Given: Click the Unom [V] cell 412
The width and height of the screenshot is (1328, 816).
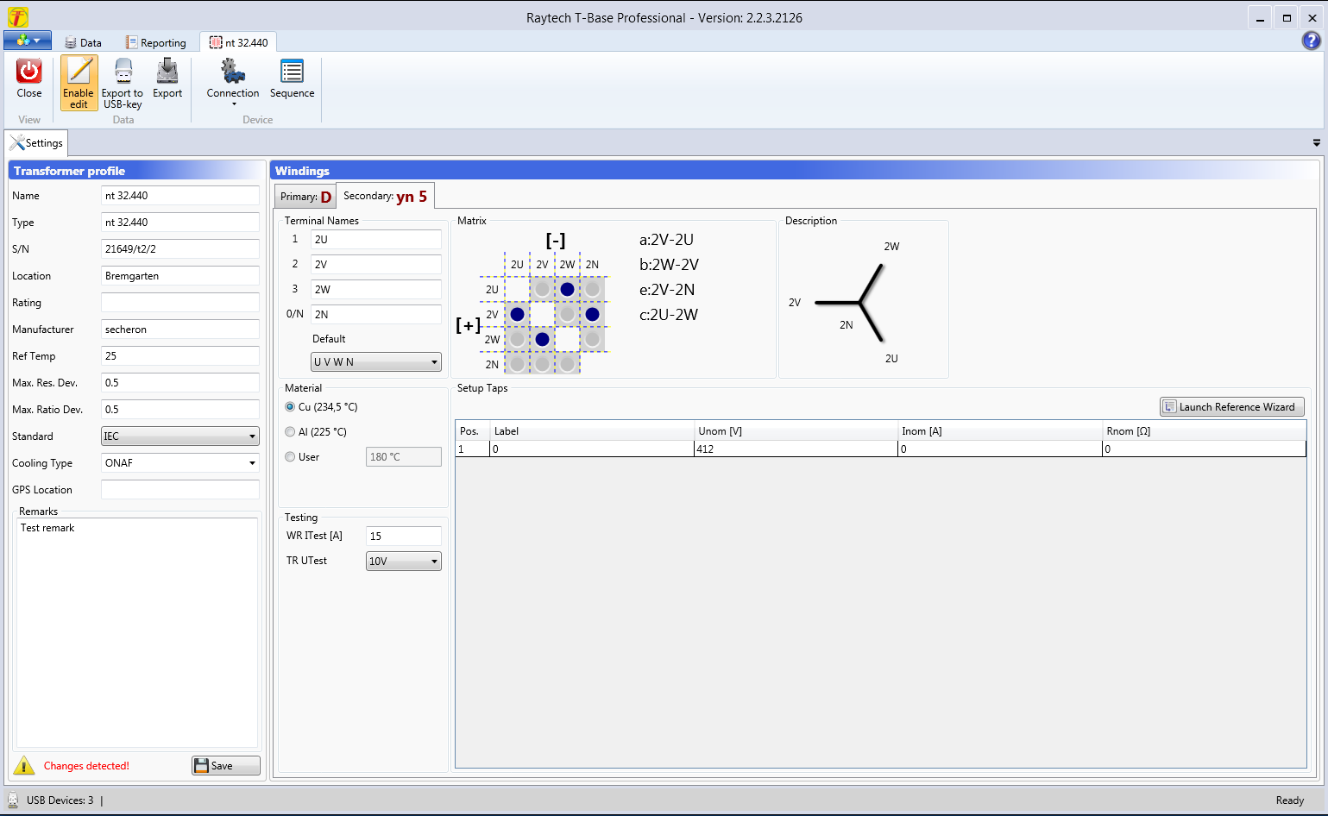Looking at the screenshot, I should [x=796, y=449].
